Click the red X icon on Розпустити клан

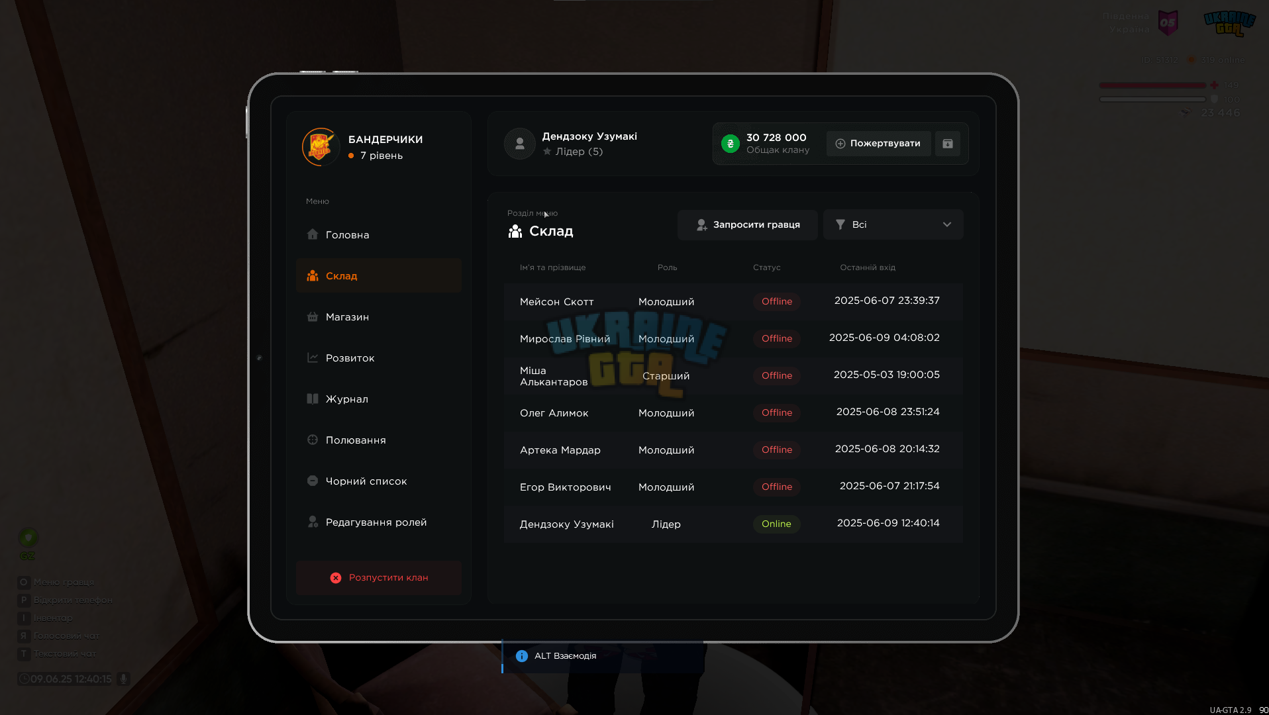(x=336, y=578)
